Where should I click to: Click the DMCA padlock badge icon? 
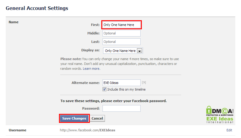point(209,110)
